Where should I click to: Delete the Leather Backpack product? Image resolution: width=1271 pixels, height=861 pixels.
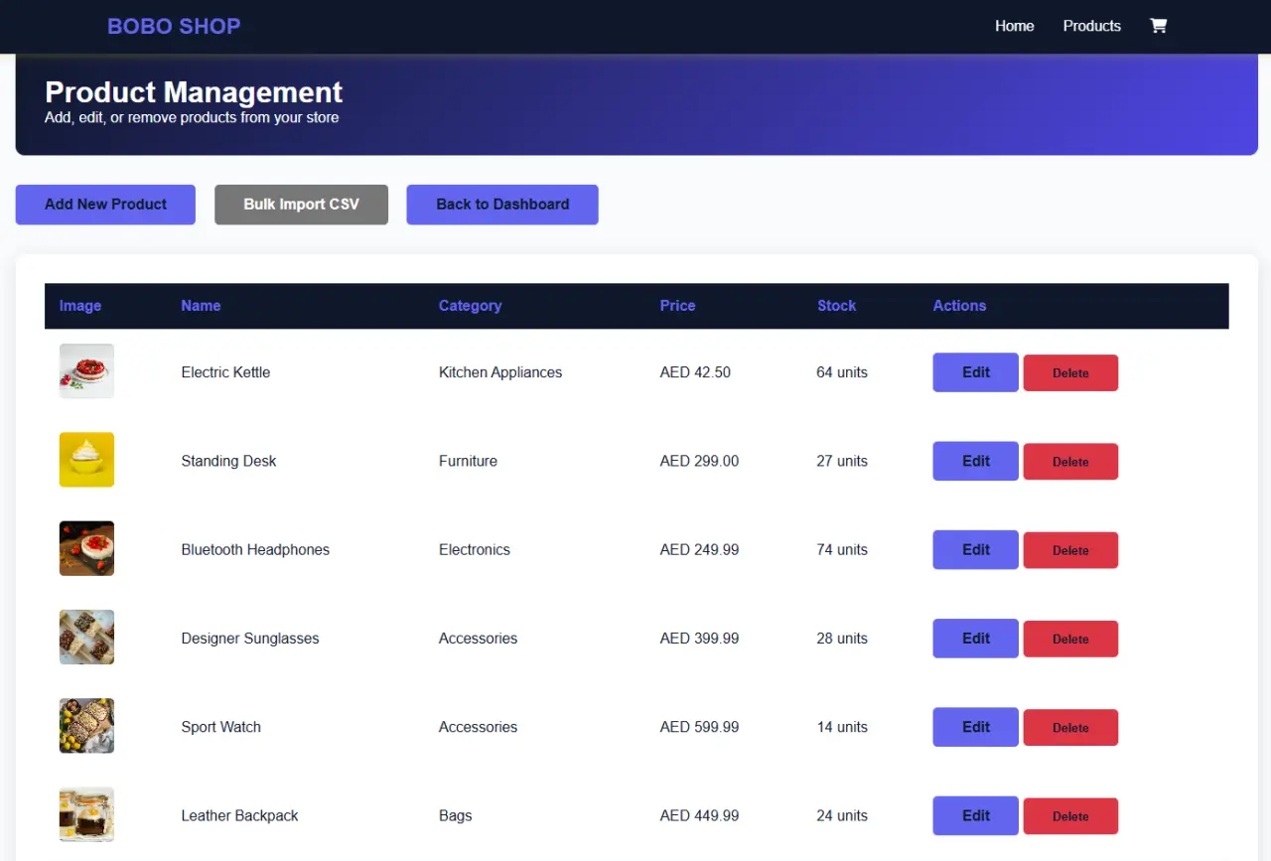point(1070,816)
